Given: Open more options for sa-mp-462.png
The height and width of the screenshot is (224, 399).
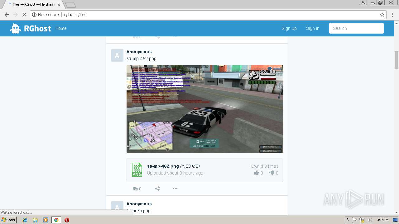Looking at the screenshot, I should (x=175, y=188).
